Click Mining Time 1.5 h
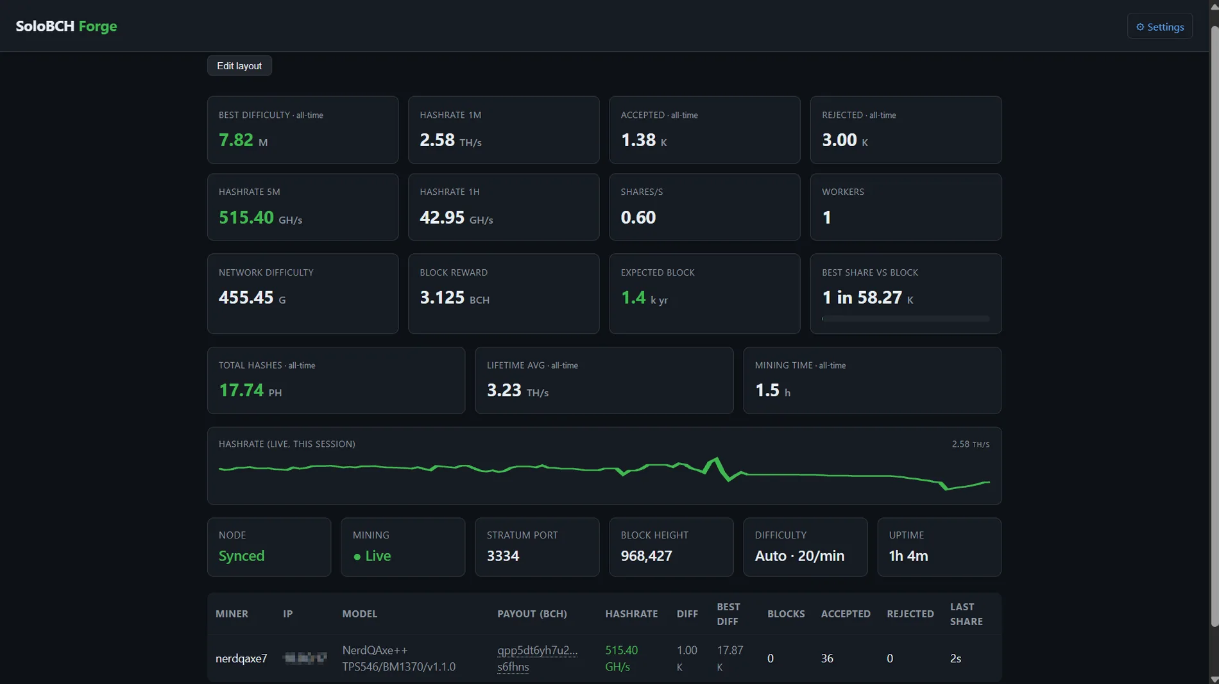The height and width of the screenshot is (684, 1219). click(x=872, y=380)
